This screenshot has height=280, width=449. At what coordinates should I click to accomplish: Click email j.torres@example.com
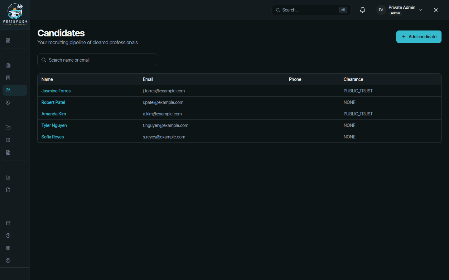click(x=164, y=91)
